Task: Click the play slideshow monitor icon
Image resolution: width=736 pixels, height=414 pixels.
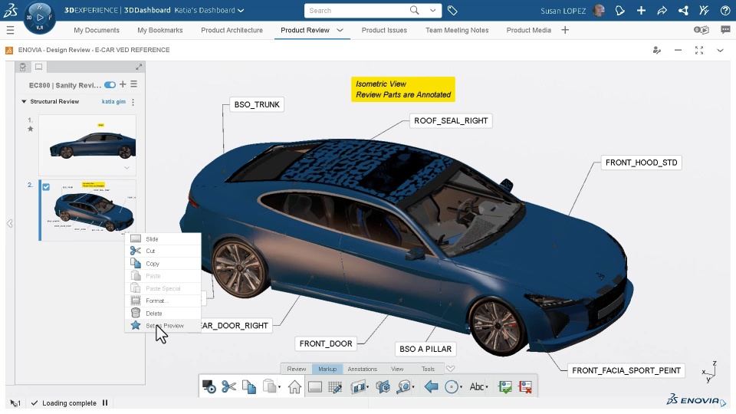Action: pos(209,386)
